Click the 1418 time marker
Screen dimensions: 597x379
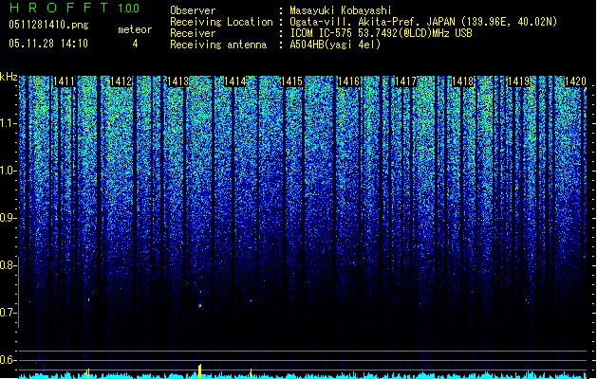tap(462, 81)
